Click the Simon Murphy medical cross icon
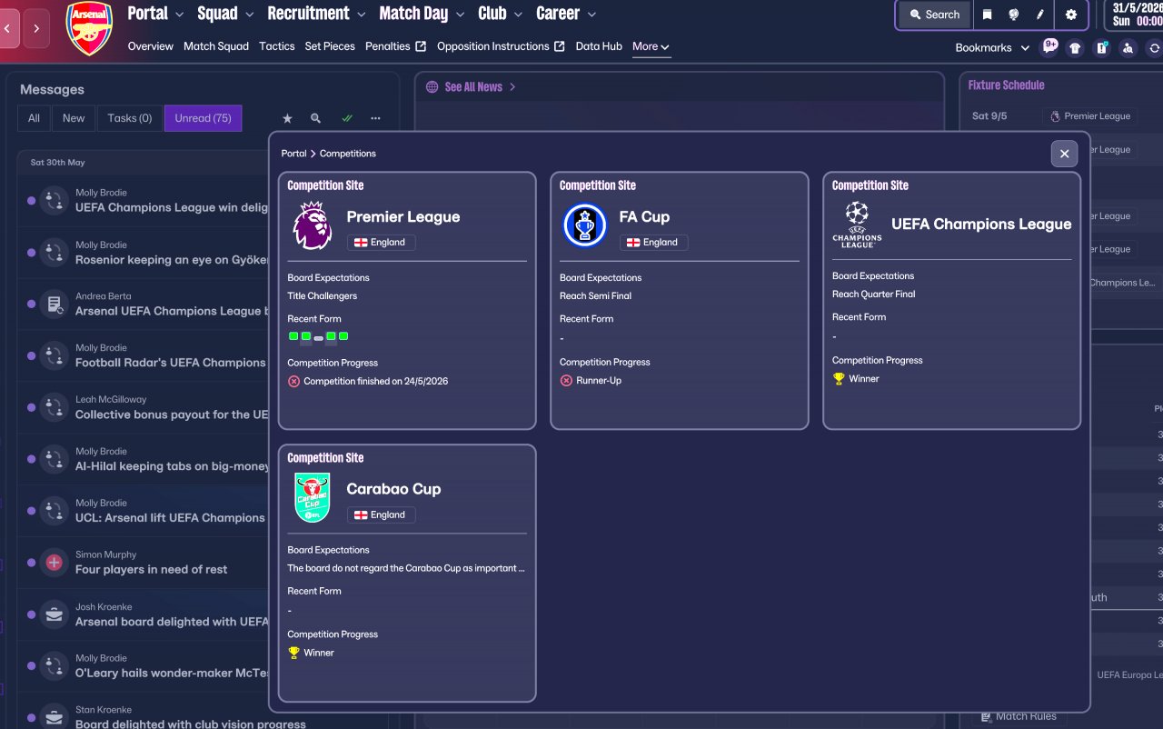 [54, 563]
